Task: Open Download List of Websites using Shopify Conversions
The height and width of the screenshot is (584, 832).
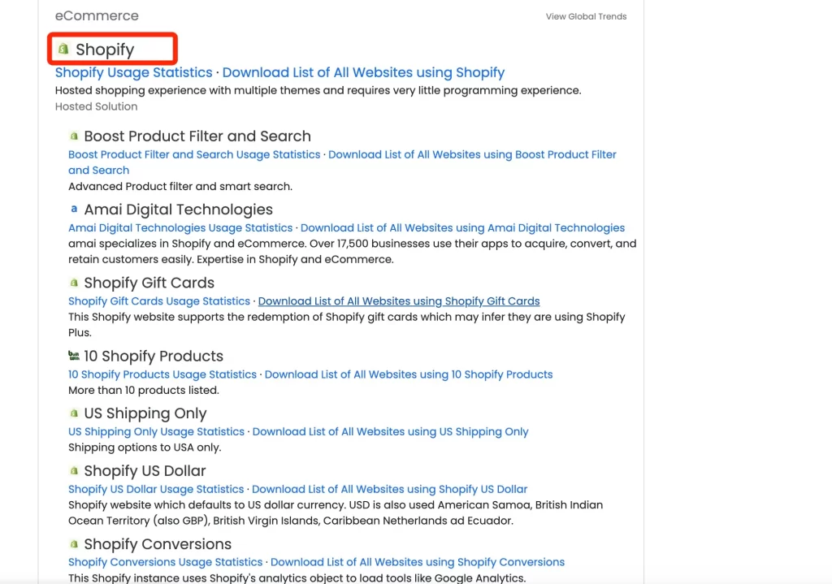Action: (x=418, y=562)
